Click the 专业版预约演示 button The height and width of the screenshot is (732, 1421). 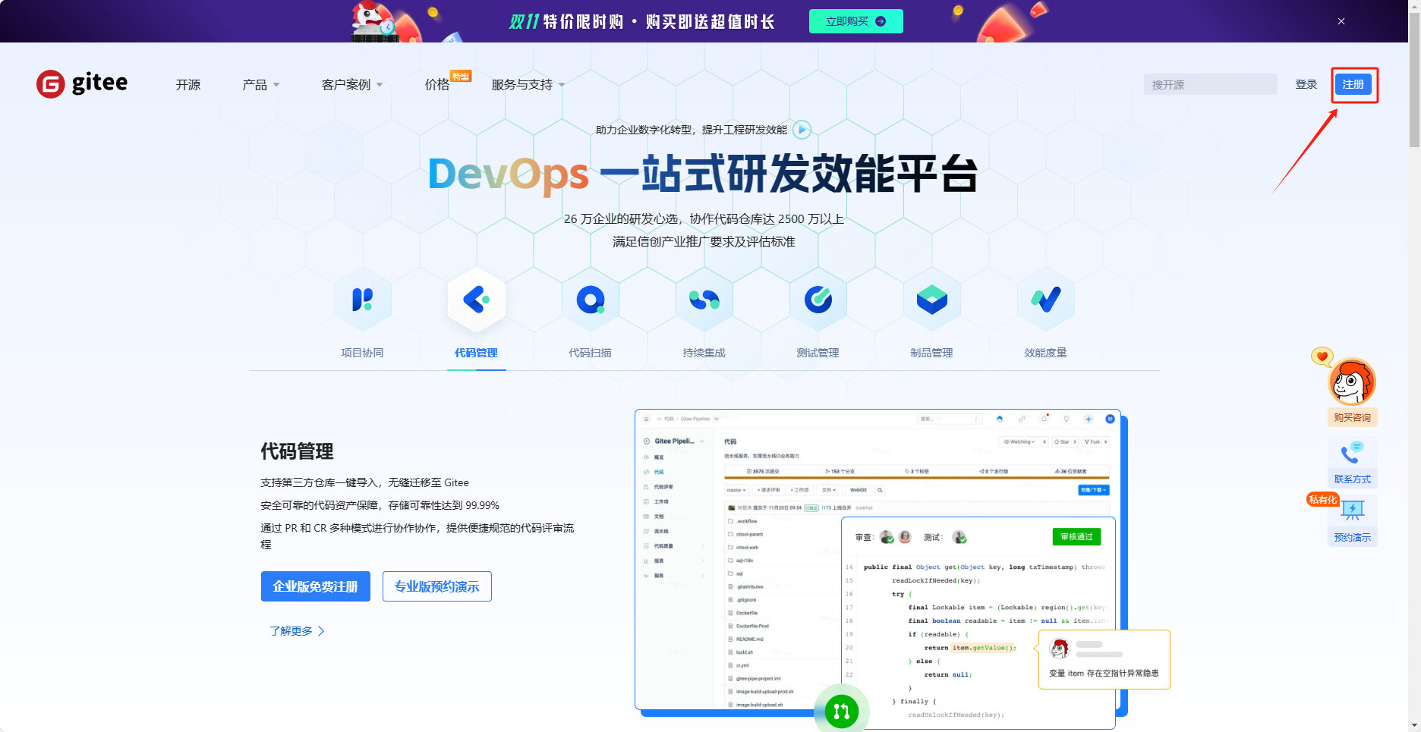point(437,586)
